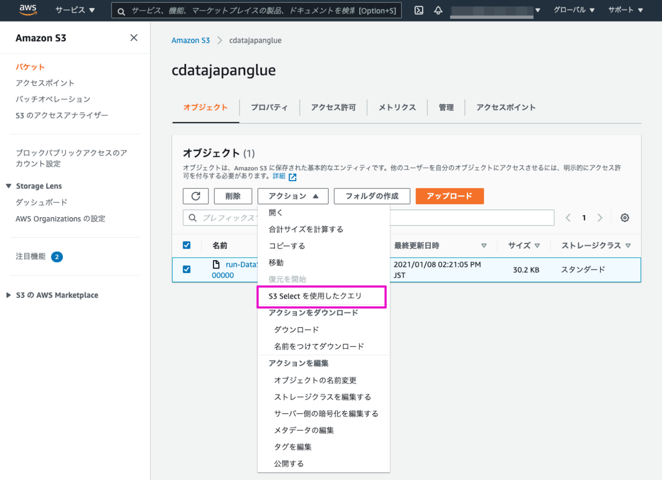Click the 30.2 KB size cell
This screenshot has width=662, height=480.
(x=526, y=270)
